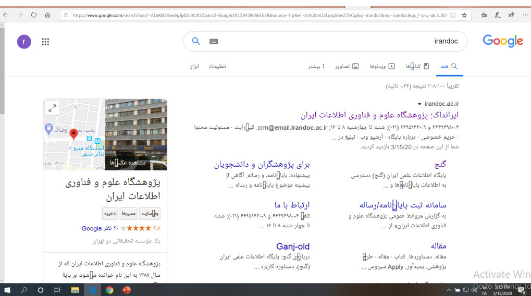Click the share page icon
Screen dimensions: 531x296
(511, 15)
